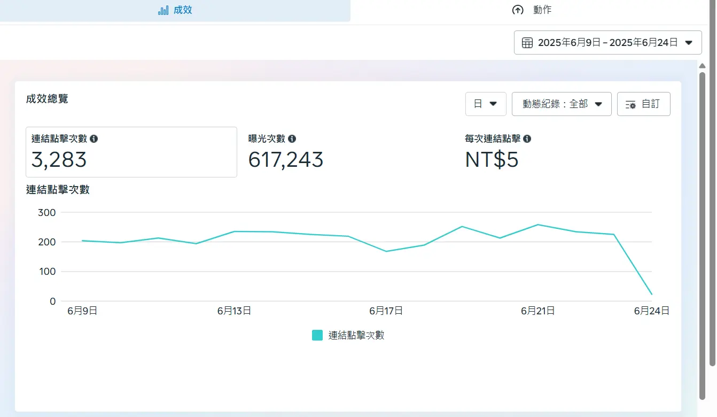Open the date range dropdown arrow
This screenshot has width=717, height=417.
pyautogui.click(x=689, y=43)
